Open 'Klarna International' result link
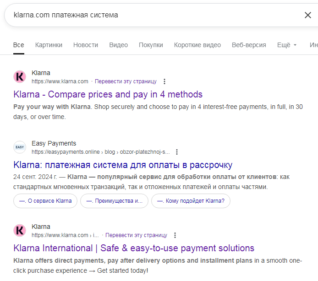 tap(134, 249)
